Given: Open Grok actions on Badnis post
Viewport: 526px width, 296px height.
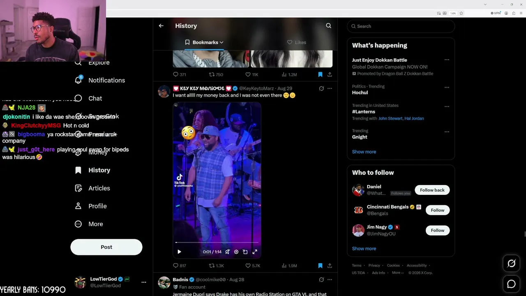Looking at the screenshot, I should coord(321,280).
